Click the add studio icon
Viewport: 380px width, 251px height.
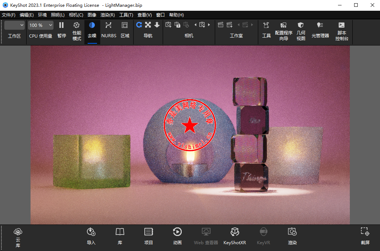[x=230, y=25]
